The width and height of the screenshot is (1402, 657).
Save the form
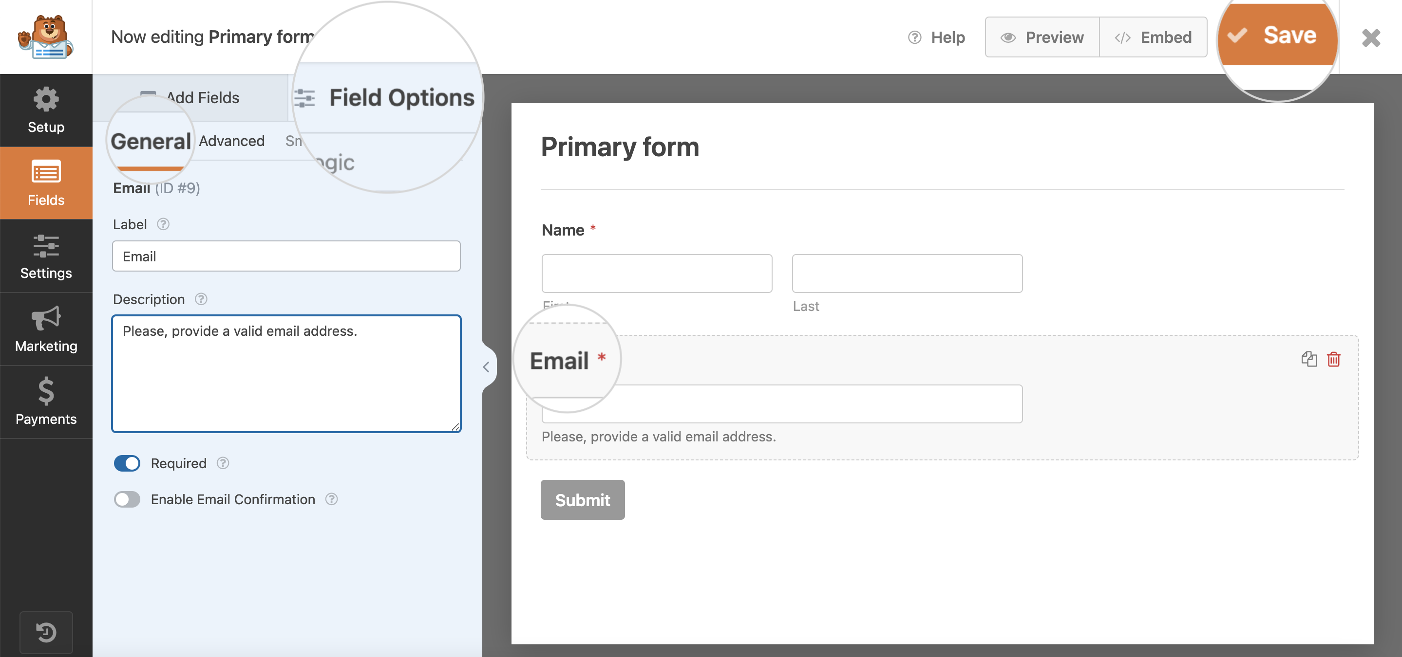click(1277, 36)
